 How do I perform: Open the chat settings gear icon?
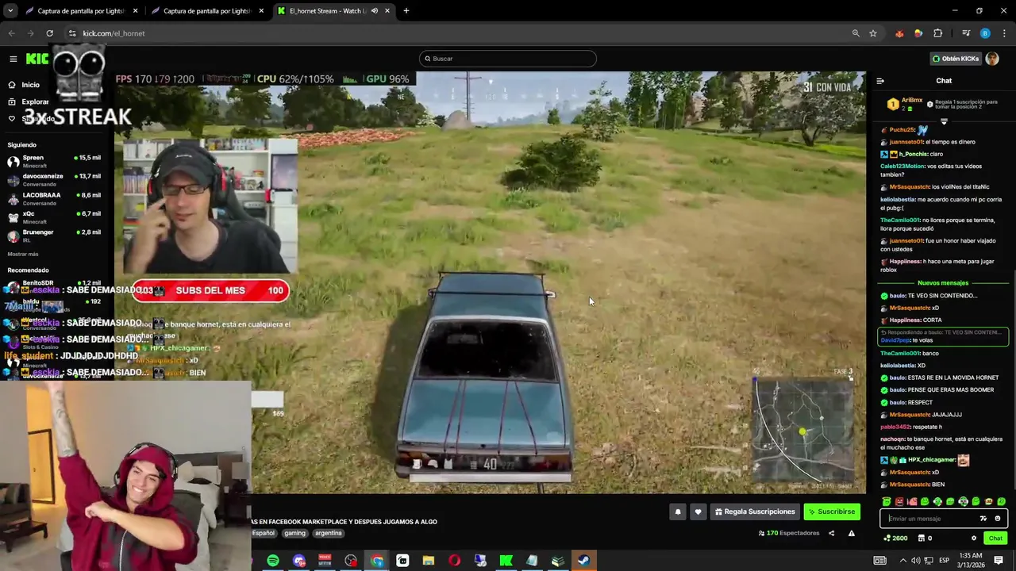pos(974,538)
